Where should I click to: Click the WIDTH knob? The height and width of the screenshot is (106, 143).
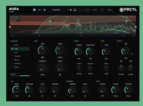[x=17, y=90]
